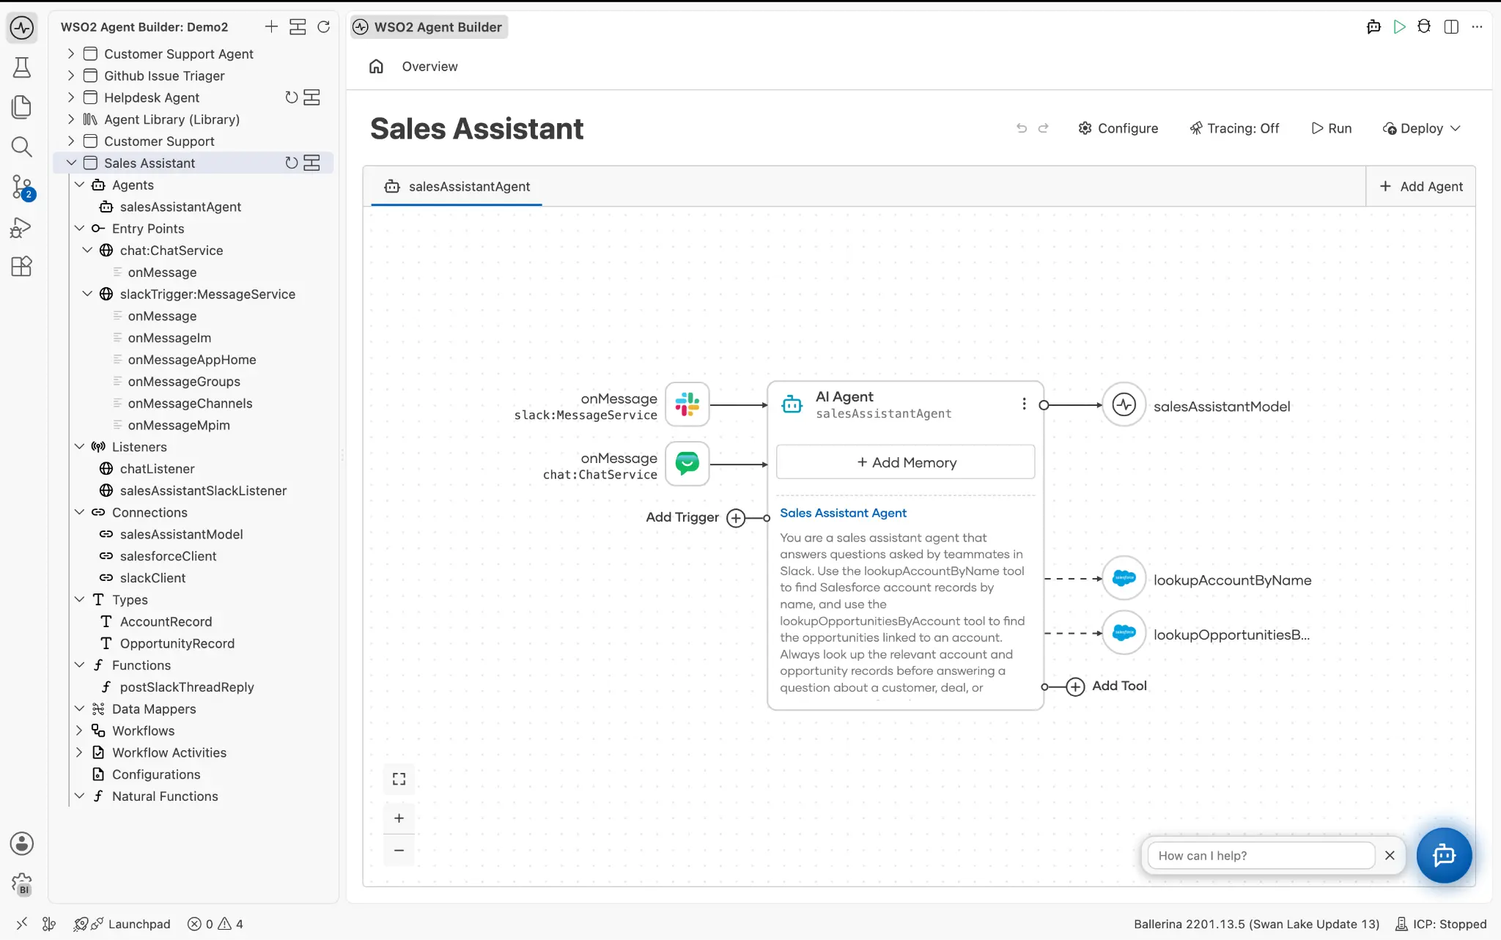1501x940 pixels.
Task: Click the refresh icon in sidebar header
Action: [323, 27]
